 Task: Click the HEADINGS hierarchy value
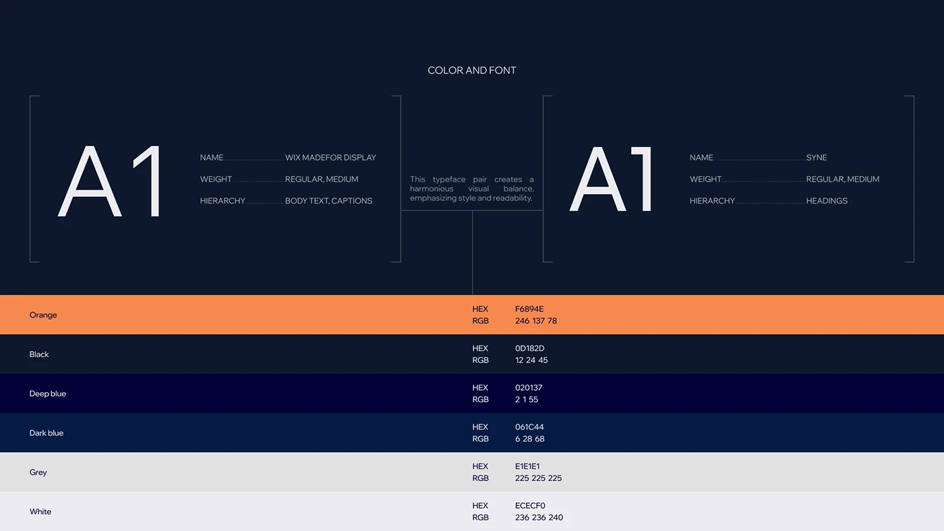827,201
